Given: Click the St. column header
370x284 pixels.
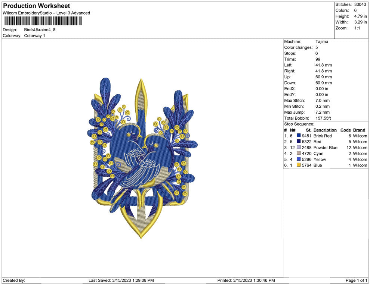Looking at the screenshot, I should pyautogui.click(x=308, y=130).
